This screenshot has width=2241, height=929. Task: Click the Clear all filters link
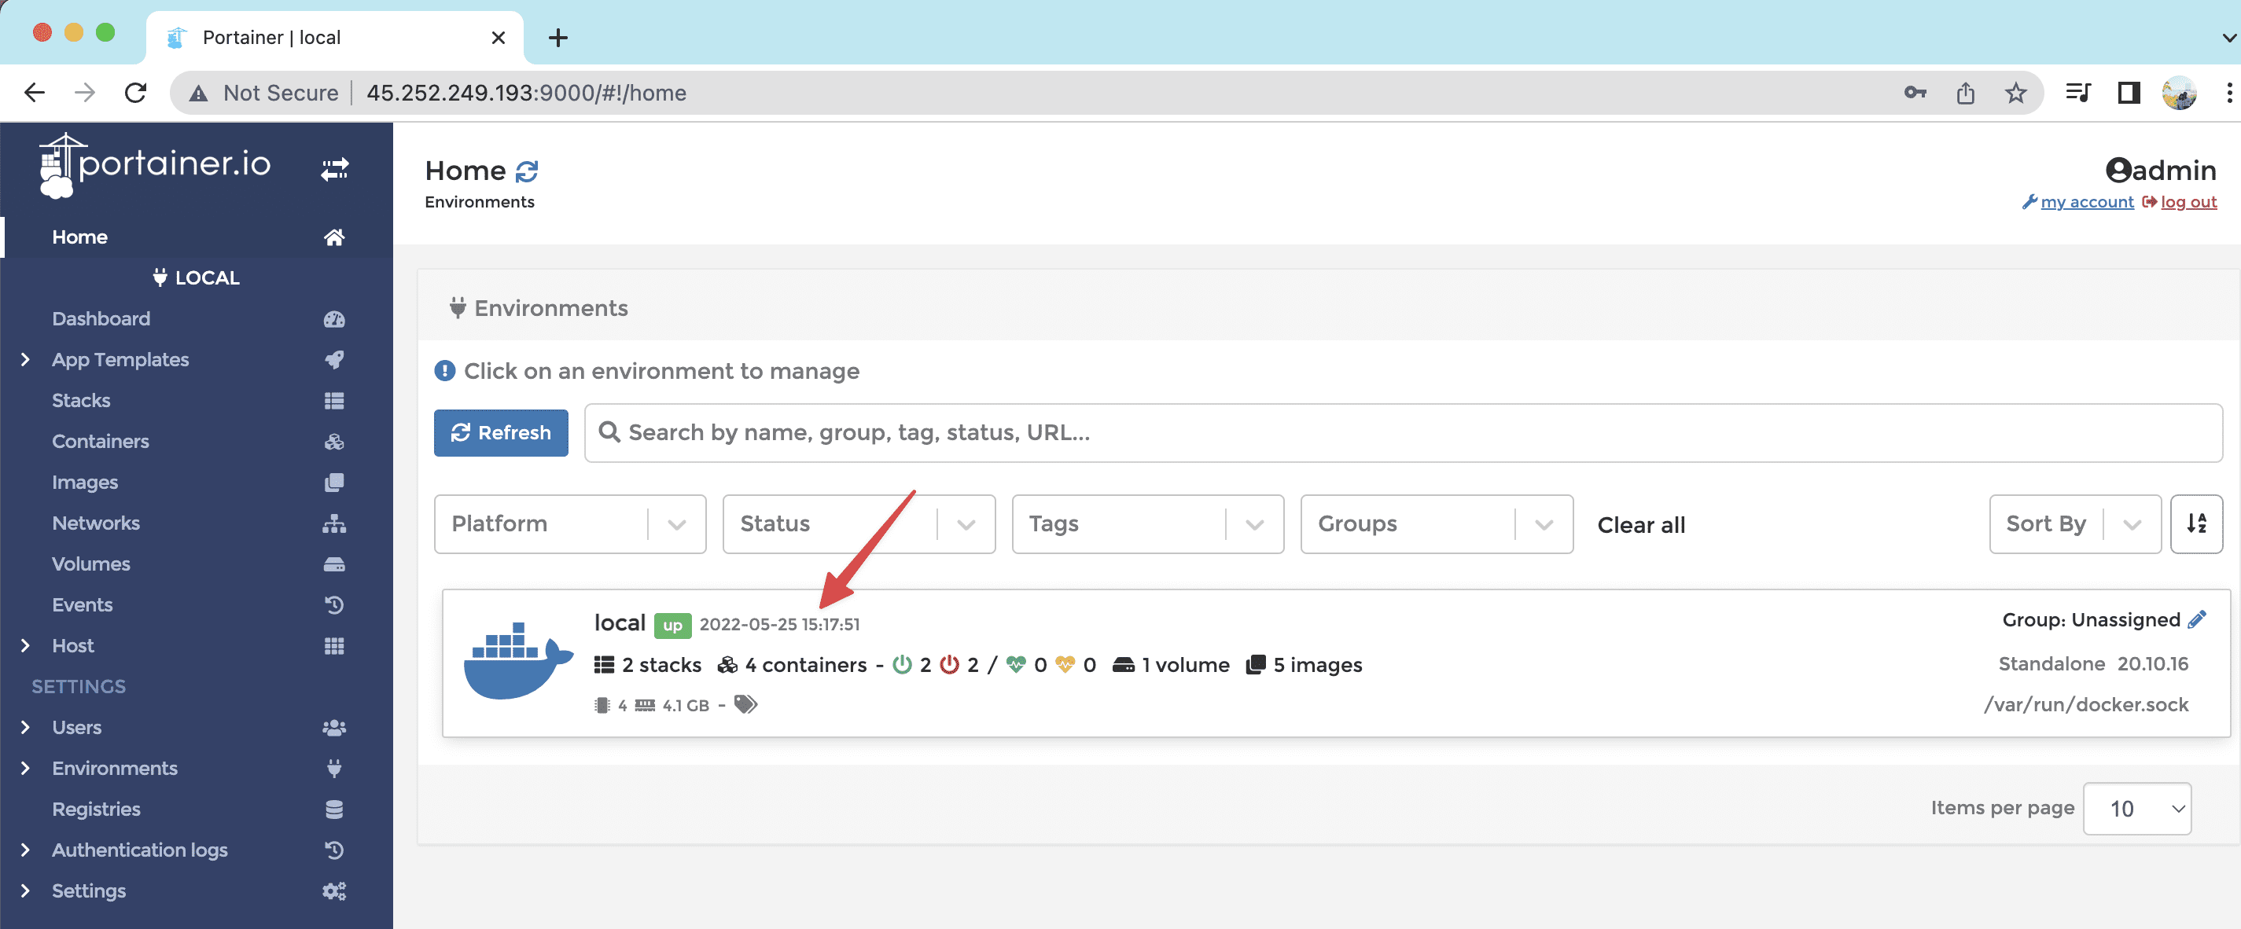[1641, 523]
